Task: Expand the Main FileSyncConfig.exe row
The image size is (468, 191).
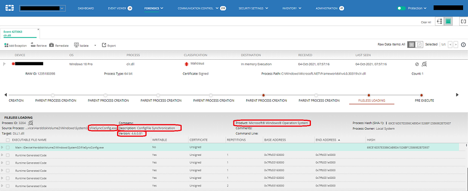Action: pyautogui.click(x=2, y=147)
